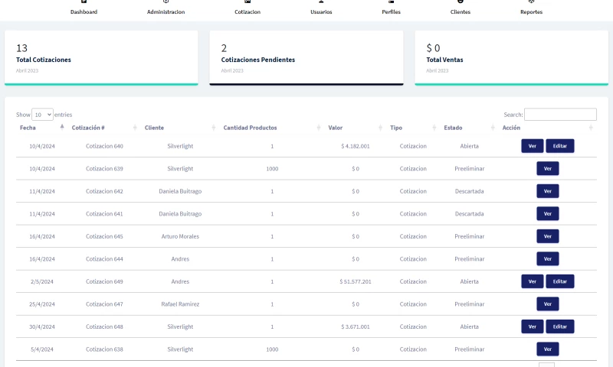Image resolution: width=613 pixels, height=367 pixels.
Task: Click sort arrow for Cliente column
Action: (x=214, y=128)
